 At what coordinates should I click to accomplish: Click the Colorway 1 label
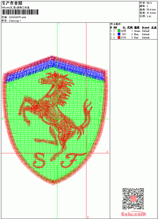[x=15, y=21]
